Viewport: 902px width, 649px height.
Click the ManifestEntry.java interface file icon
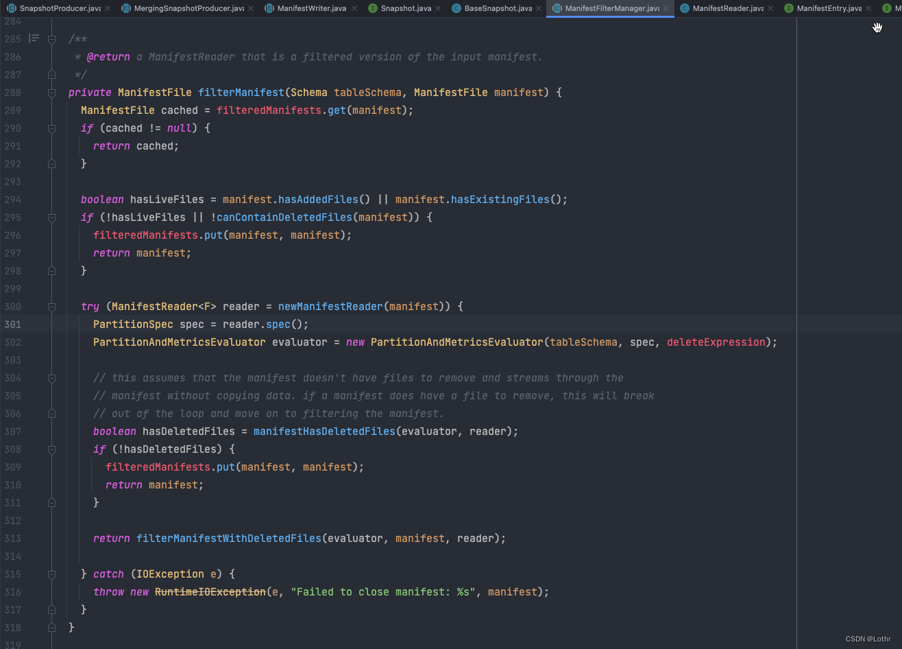point(789,8)
